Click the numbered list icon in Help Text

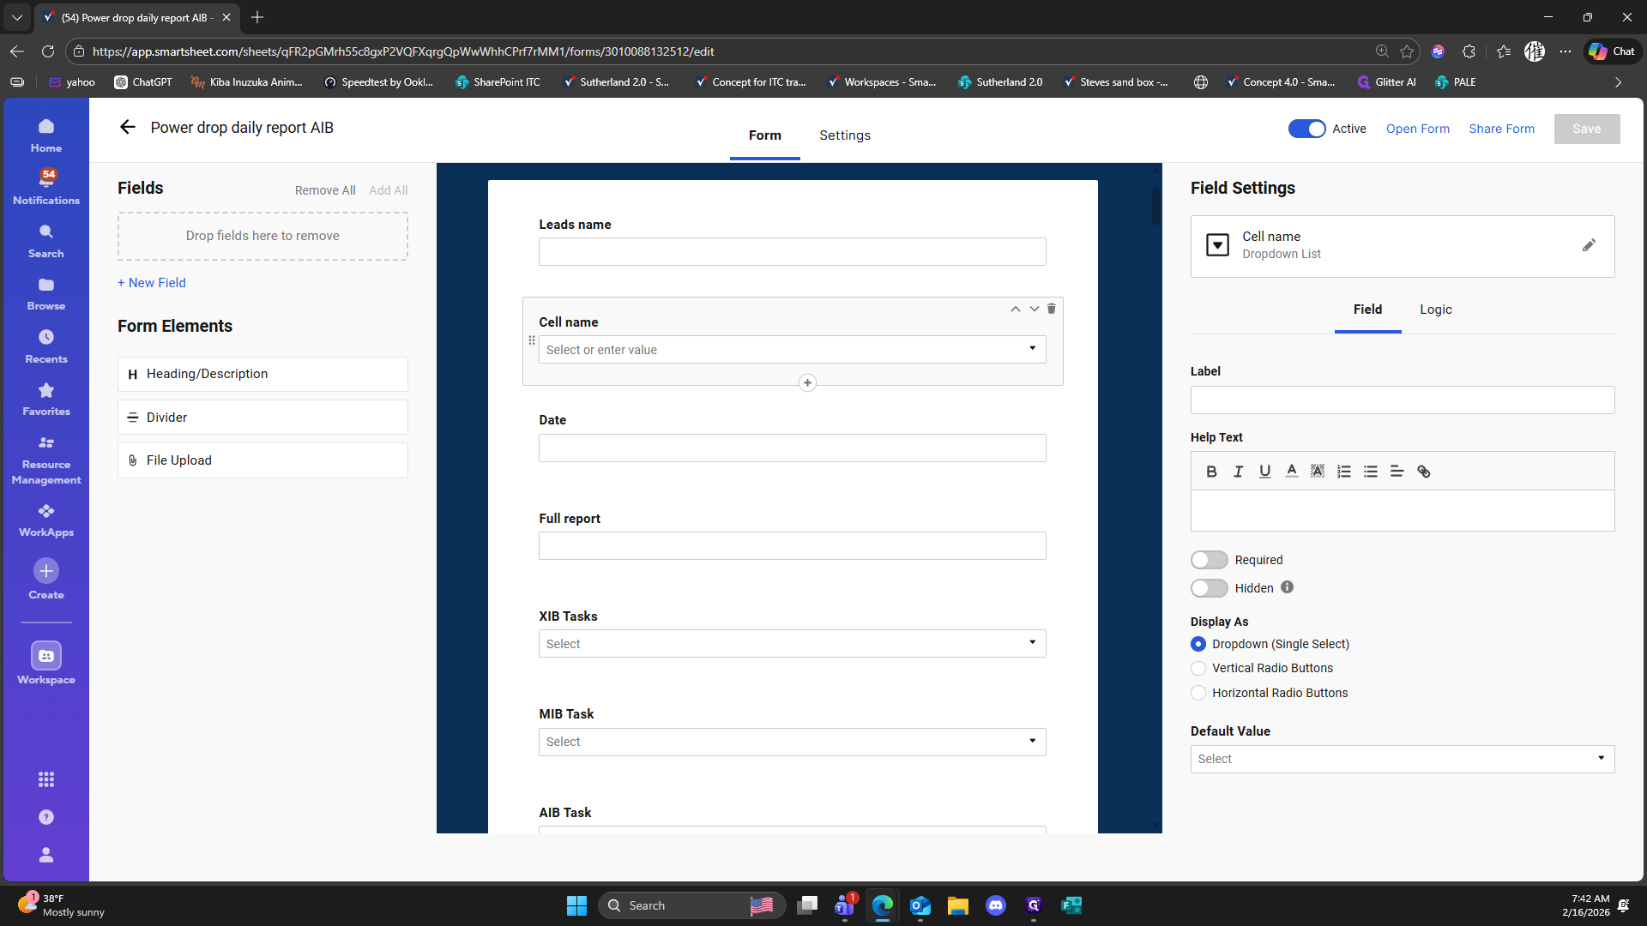1344,472
